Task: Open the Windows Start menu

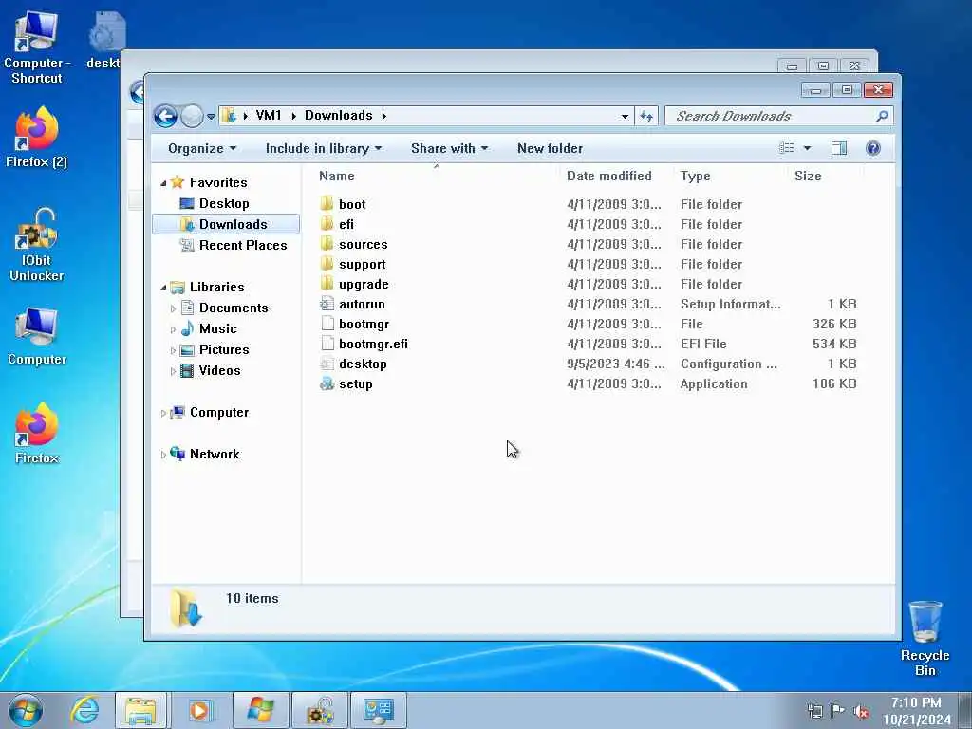Action: click(25, 710)
